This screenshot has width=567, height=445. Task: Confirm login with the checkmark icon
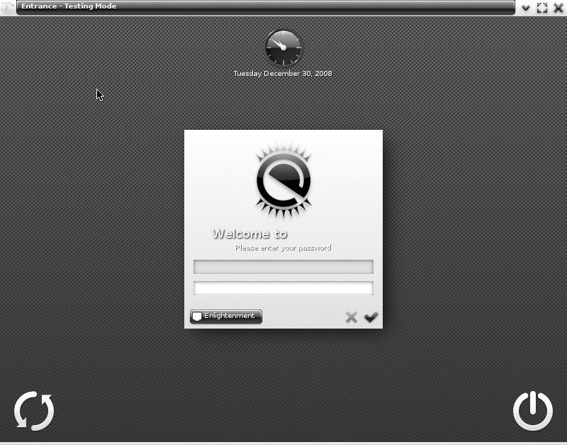371,317
